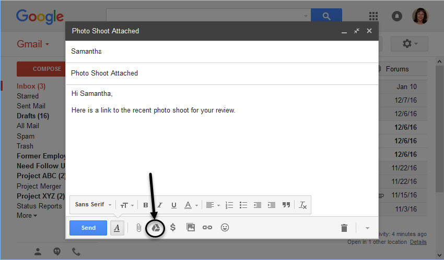Open settings gear menu
Screen dimensions: 444x260
click(410, 44)
